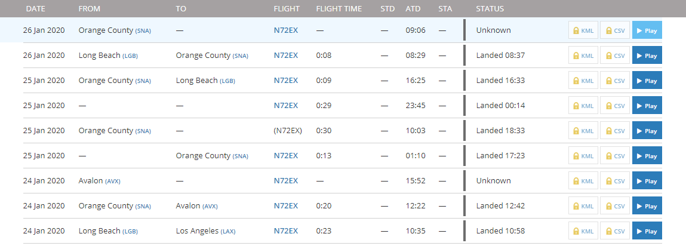Download CSV for flight landed 12:42
The height and width of the screenshot is (249, 686).
pos(615,206)
